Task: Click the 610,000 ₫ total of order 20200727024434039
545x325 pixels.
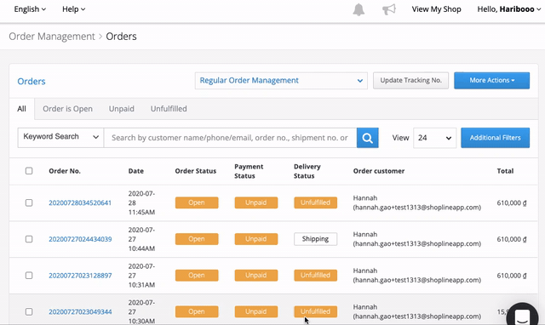Action: (x=512, y=239)
